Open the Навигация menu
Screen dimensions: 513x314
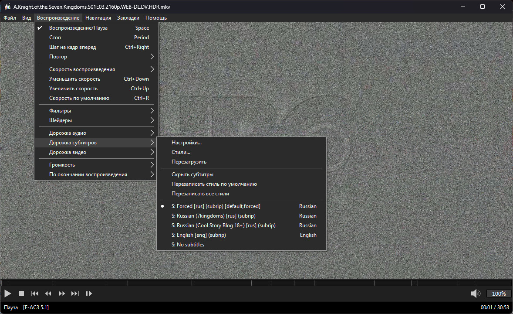[98, 18]
